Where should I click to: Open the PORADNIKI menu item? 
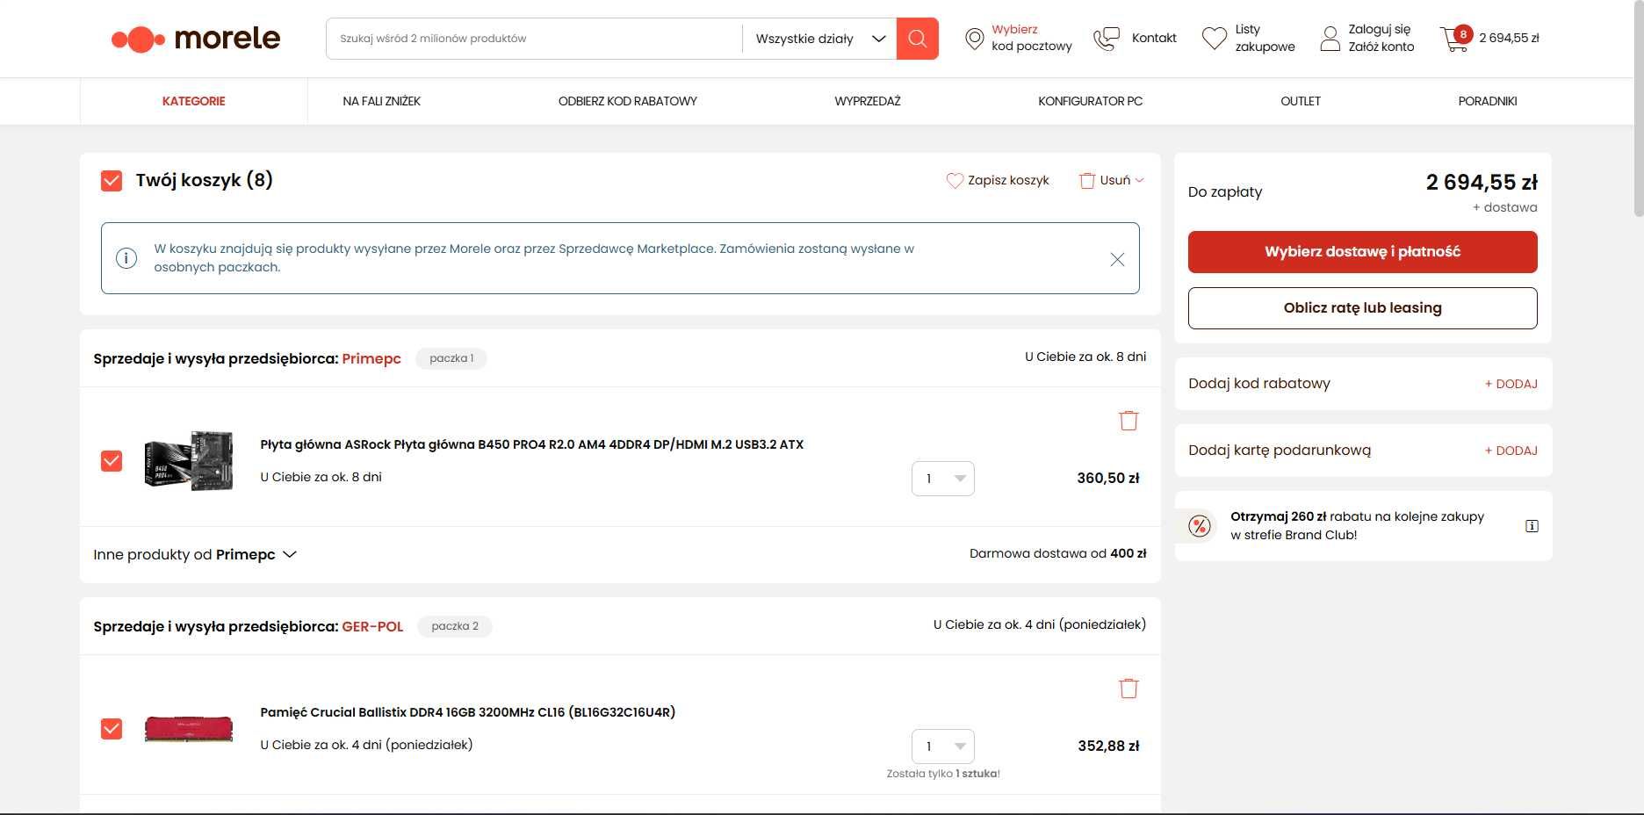click(1488, 101)
